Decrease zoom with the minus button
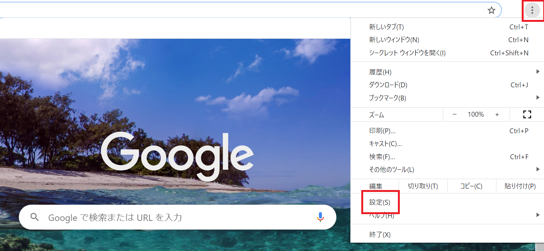 454,114
